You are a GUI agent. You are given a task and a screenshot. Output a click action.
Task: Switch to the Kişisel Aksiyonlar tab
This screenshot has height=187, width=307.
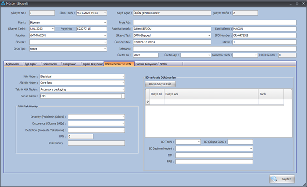click(92, 64)
